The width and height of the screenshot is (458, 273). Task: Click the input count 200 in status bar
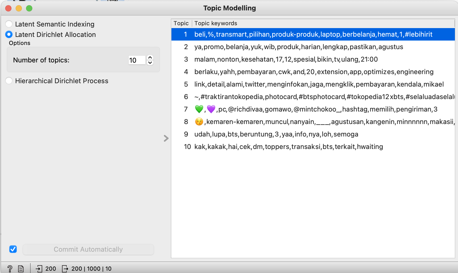(x=51, y=269)
